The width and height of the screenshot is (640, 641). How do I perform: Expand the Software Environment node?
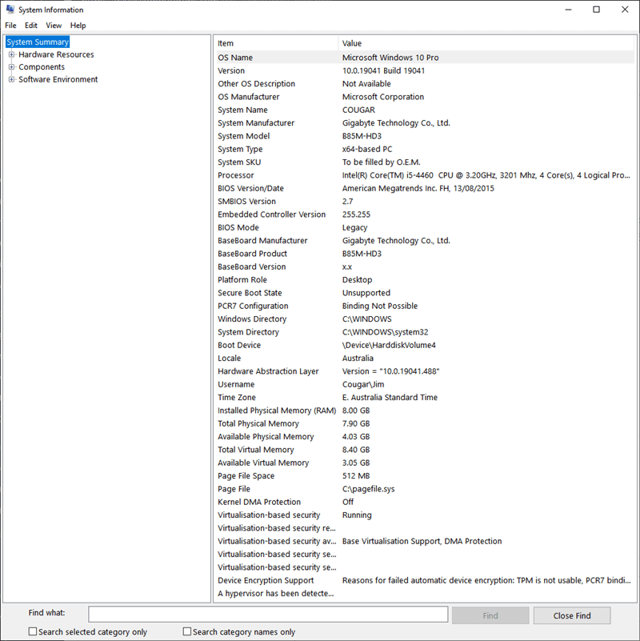point(11,79)
